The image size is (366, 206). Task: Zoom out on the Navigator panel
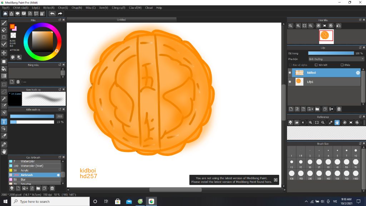pos(311,26)
